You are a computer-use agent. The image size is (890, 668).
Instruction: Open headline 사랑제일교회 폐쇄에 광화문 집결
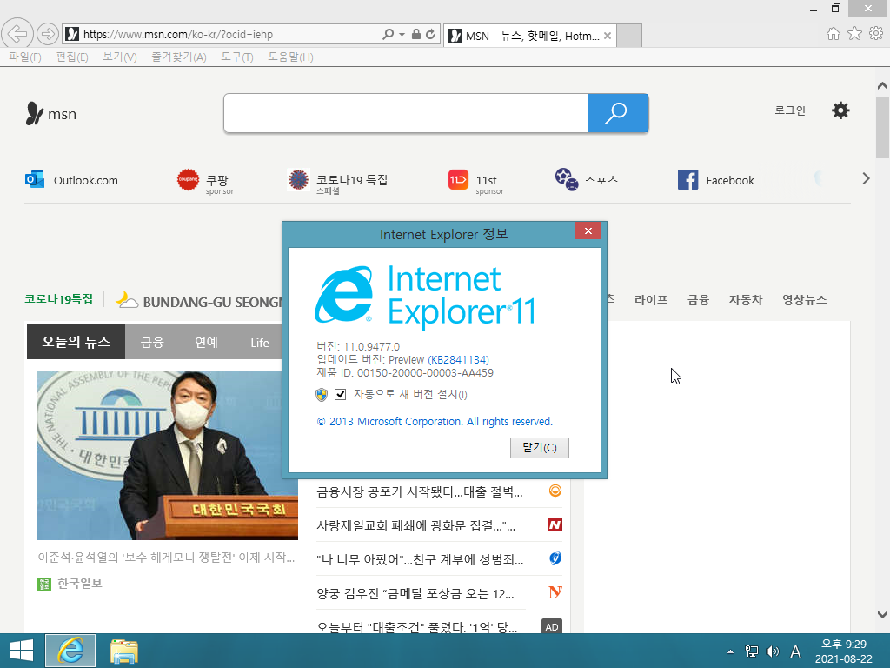pos(416,526)
